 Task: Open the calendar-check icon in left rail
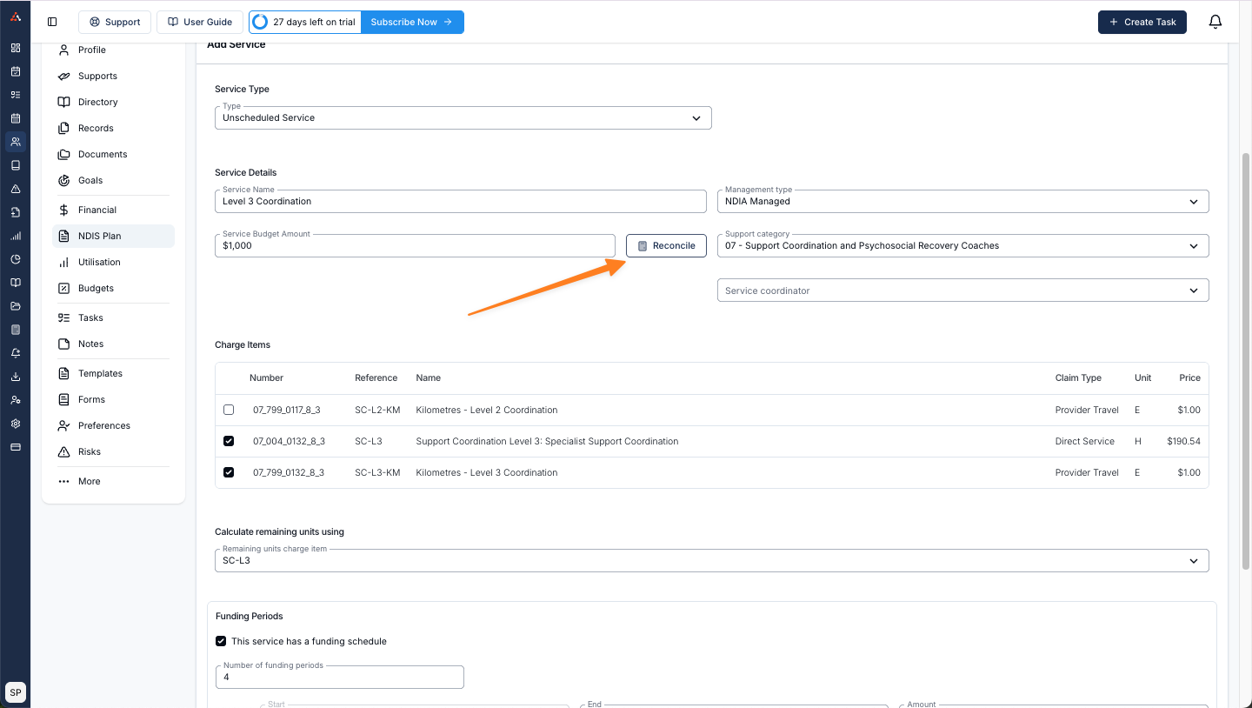(x=15, y=71)
